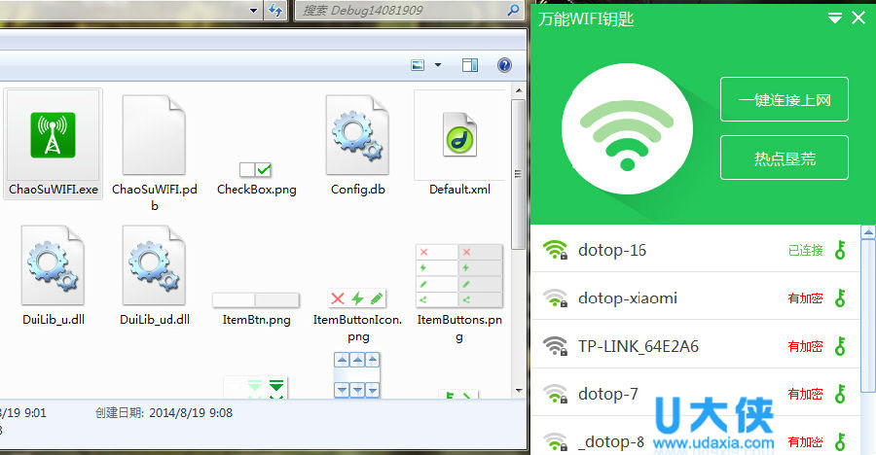Select the TP-LINK_64E2A6 network name
The image size is (876, 455).
tap(638, 346)
